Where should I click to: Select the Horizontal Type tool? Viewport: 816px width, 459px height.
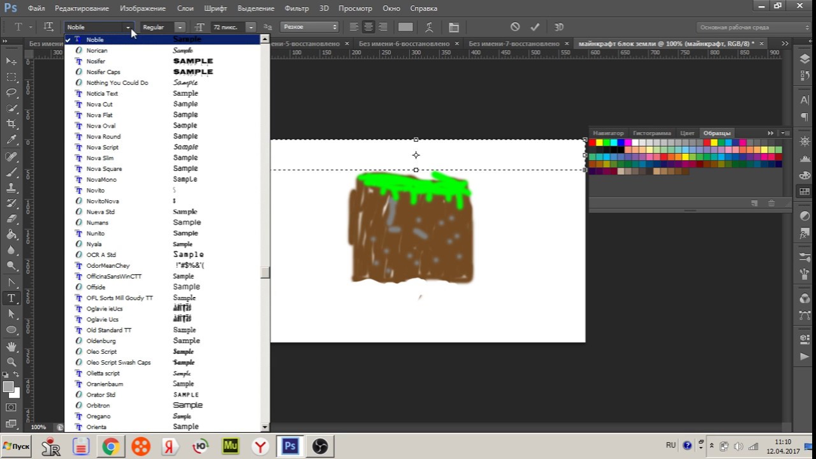(x=11, y=298)
